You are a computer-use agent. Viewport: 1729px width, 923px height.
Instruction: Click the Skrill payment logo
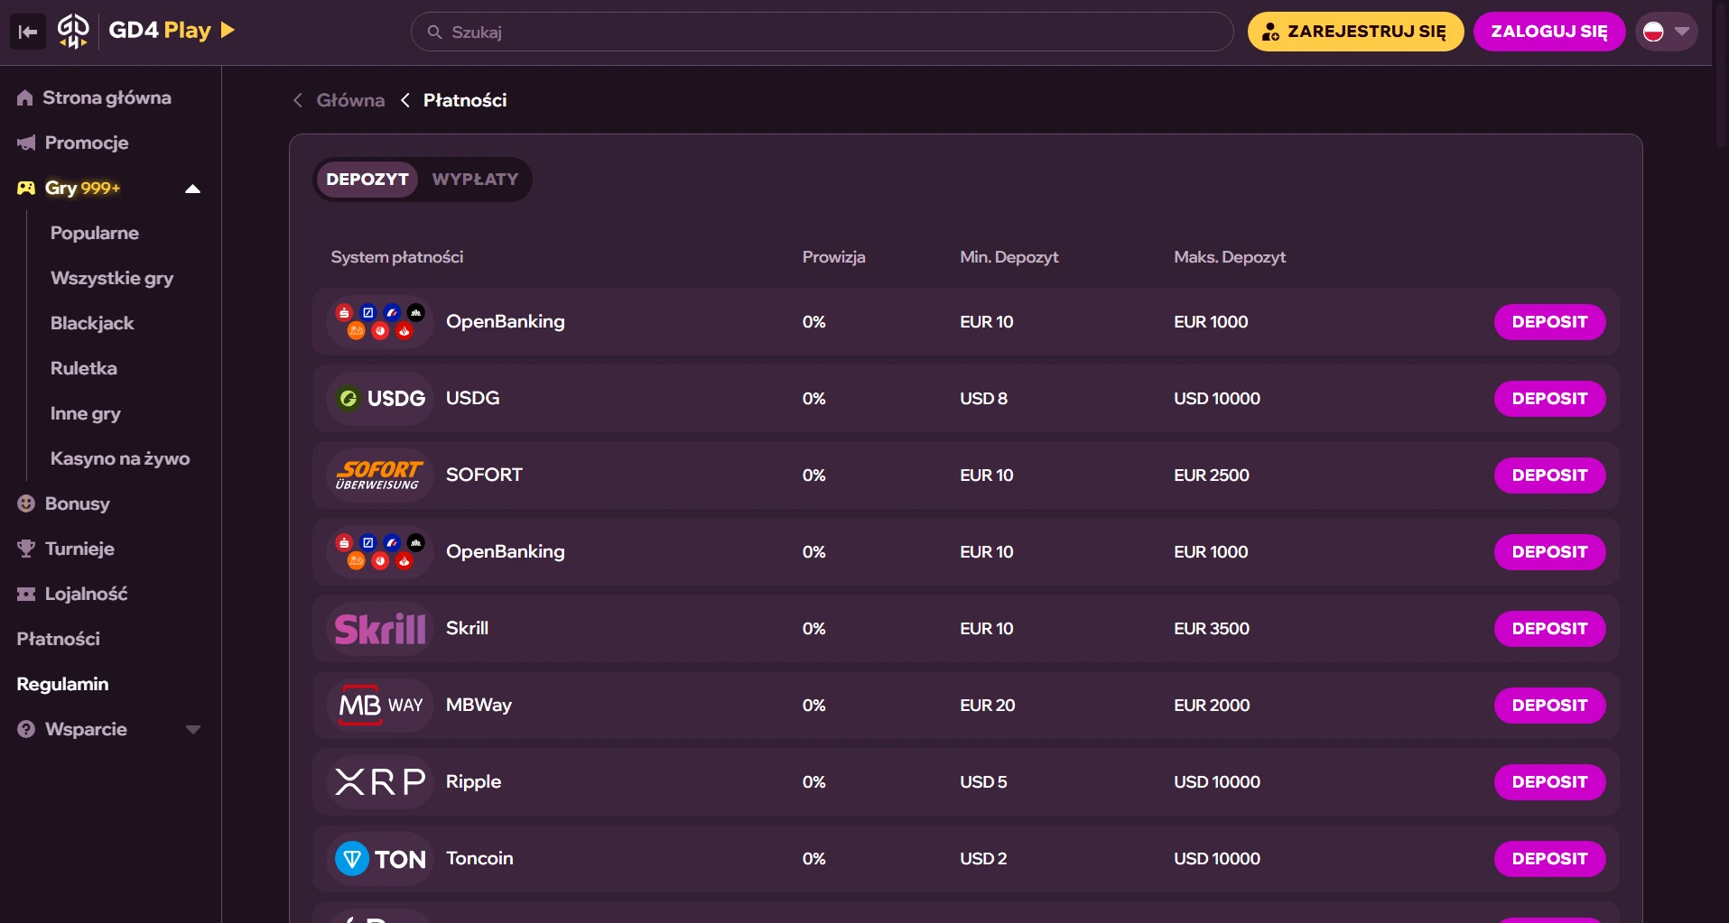pos(379,629)
